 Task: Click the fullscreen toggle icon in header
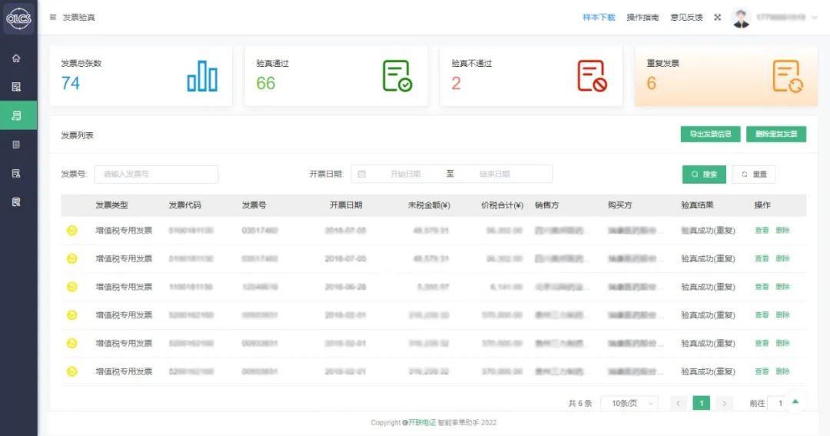click(717, 17)
